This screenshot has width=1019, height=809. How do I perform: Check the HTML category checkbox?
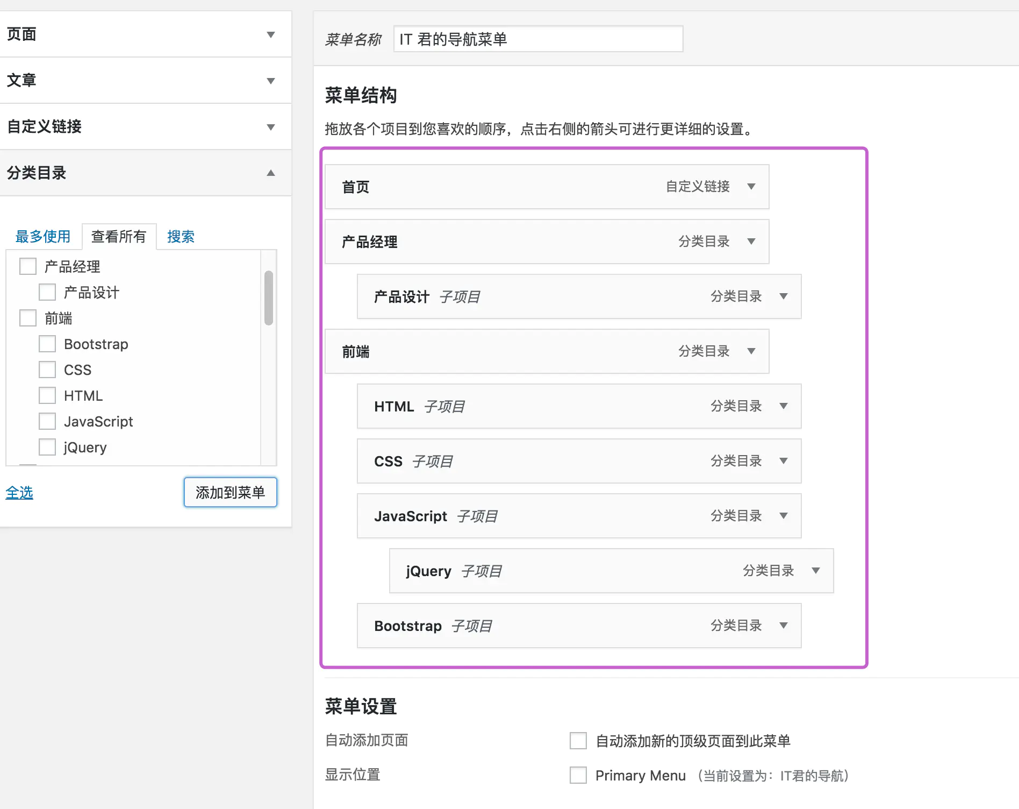click(47, 395)
